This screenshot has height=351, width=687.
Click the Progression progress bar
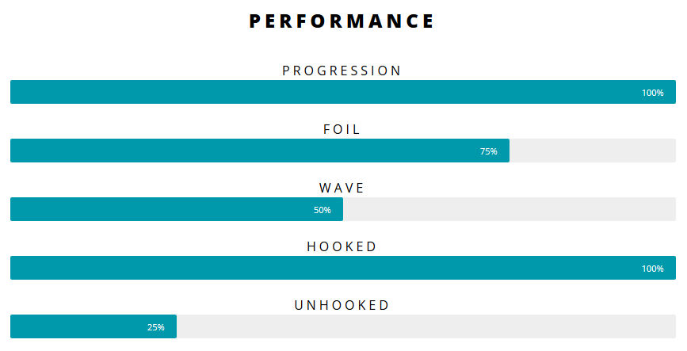coord(342,92)
